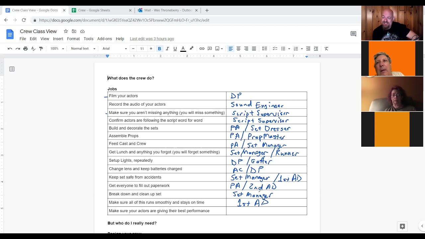Decrease the paragraph indent
The image size is (425, 239).
click(x=308, y=48)
